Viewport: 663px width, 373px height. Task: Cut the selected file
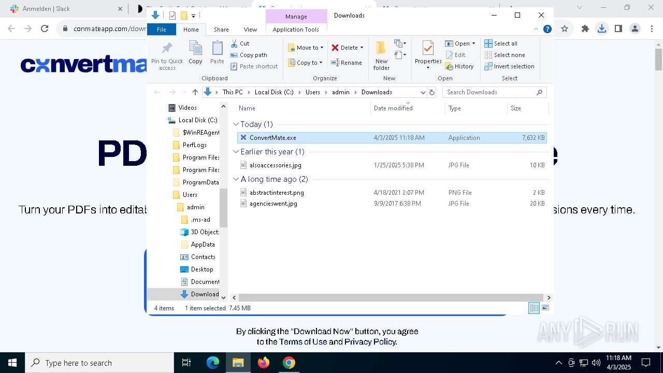[240, 44]
